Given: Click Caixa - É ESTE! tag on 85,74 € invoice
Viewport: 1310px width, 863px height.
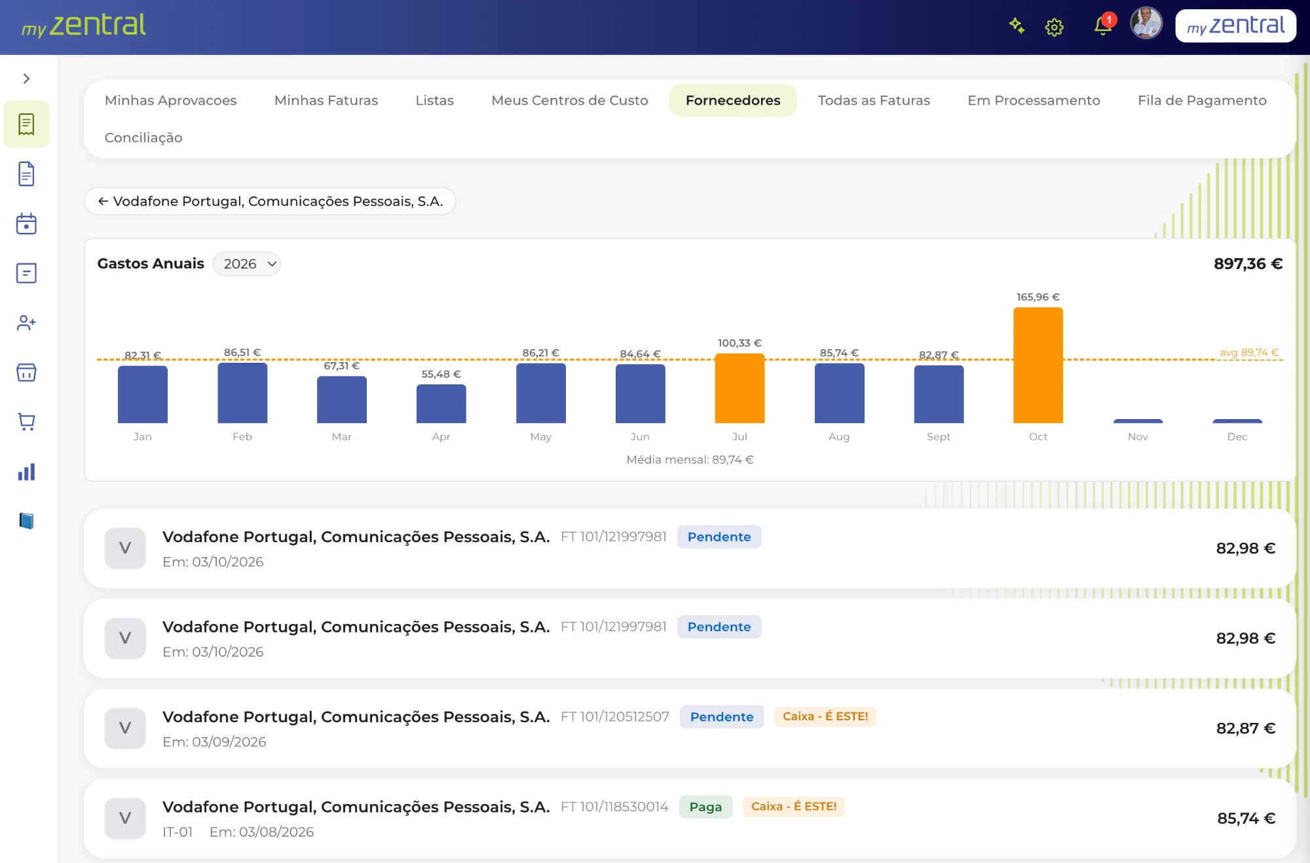Looking at the screenshot, I should [794, 807].
